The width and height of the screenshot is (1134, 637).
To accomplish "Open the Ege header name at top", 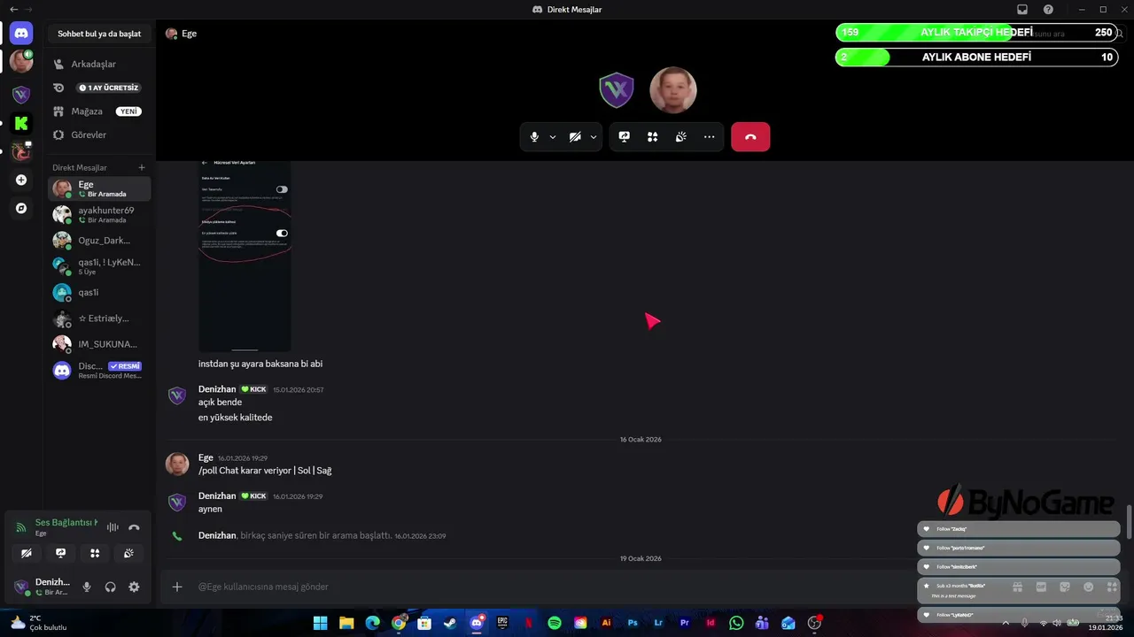I will pyautogui.click(x=189, y=34).
